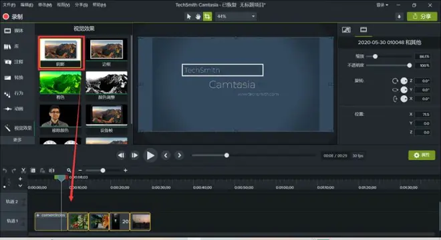Viewport: 441px width, 240px height.
Task: Adjust the 缩放 scale slider
Action: [x=376, y=57]
